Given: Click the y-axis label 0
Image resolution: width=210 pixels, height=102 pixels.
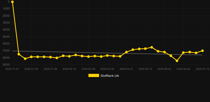Looking at the screenshot, I should 9,2.
